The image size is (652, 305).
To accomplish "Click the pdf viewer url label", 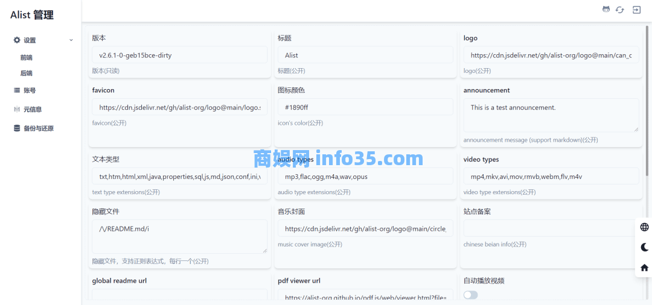I will tap(299, 281).
